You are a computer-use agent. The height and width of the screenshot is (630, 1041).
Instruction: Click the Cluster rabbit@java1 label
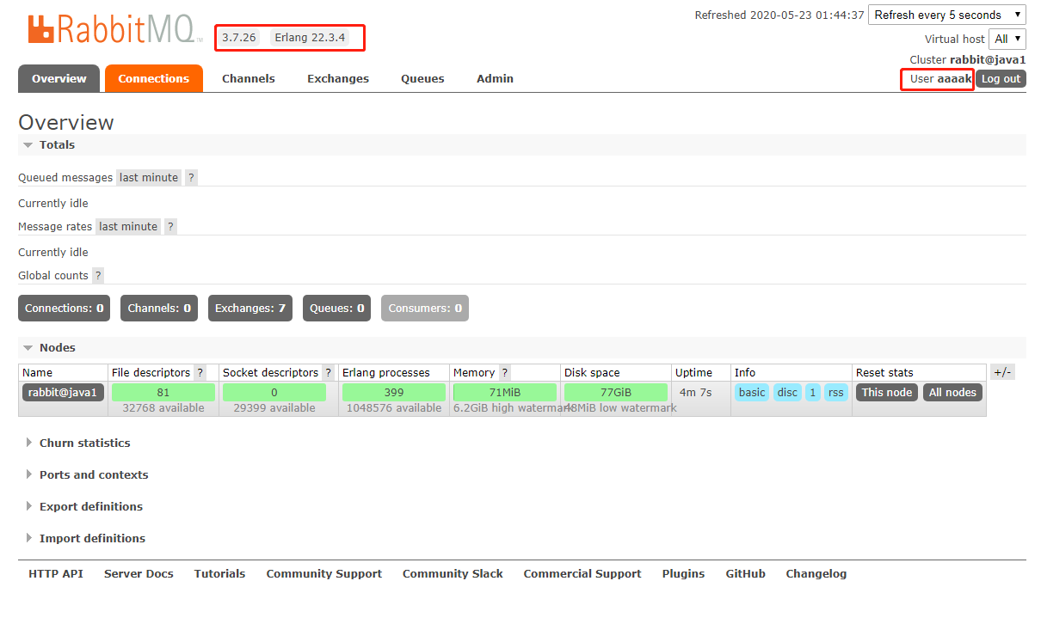pyautogui.click(x=968, y=59)
